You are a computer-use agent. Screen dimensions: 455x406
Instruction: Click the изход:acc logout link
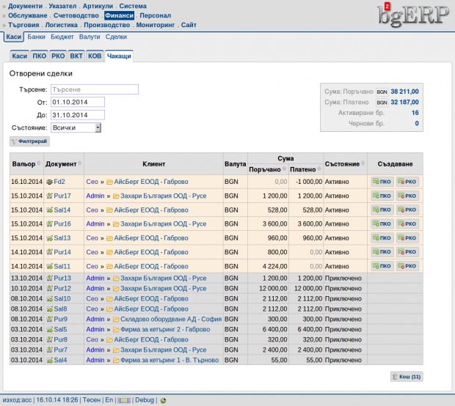[x=17, y=400]
